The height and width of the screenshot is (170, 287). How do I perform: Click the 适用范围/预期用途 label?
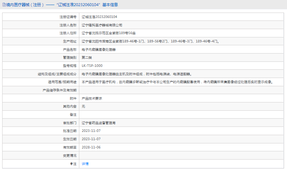pos(62,82)
